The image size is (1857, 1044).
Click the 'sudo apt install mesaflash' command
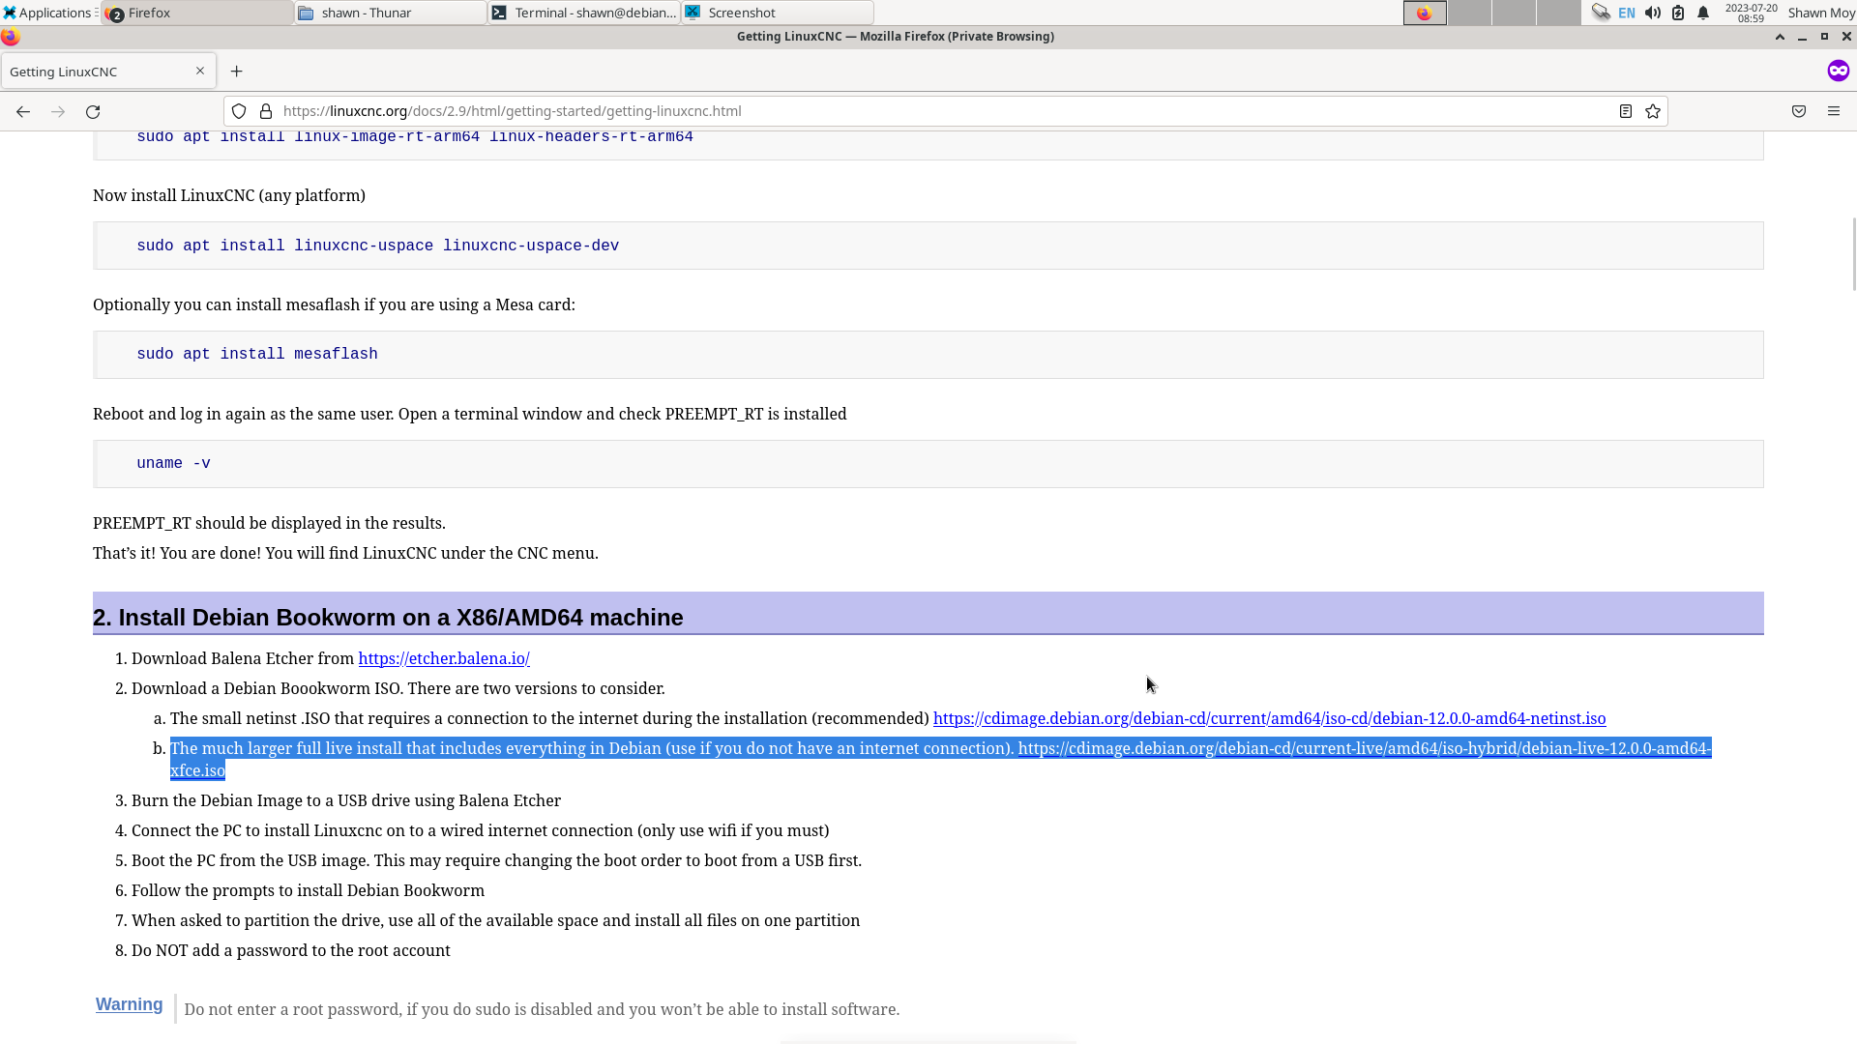tap(257, 355)
